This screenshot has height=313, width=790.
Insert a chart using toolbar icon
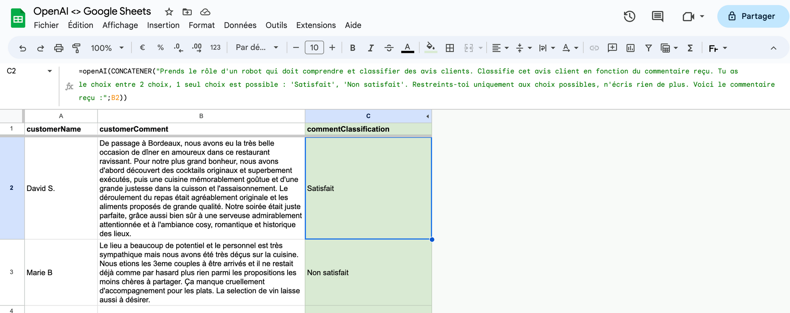coord(630,48)
